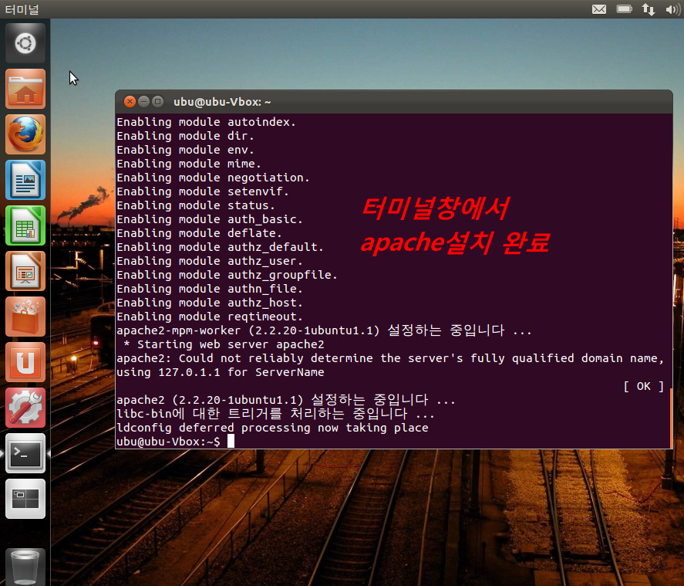This screenshot has width=684, height=586.
Task: Open the battery indicator menu
Action: click(624, 9)
